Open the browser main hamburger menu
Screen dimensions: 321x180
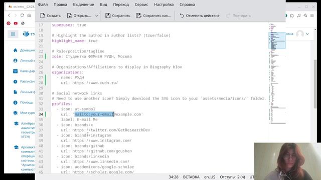pyautogui.click(x=312, y=15)
